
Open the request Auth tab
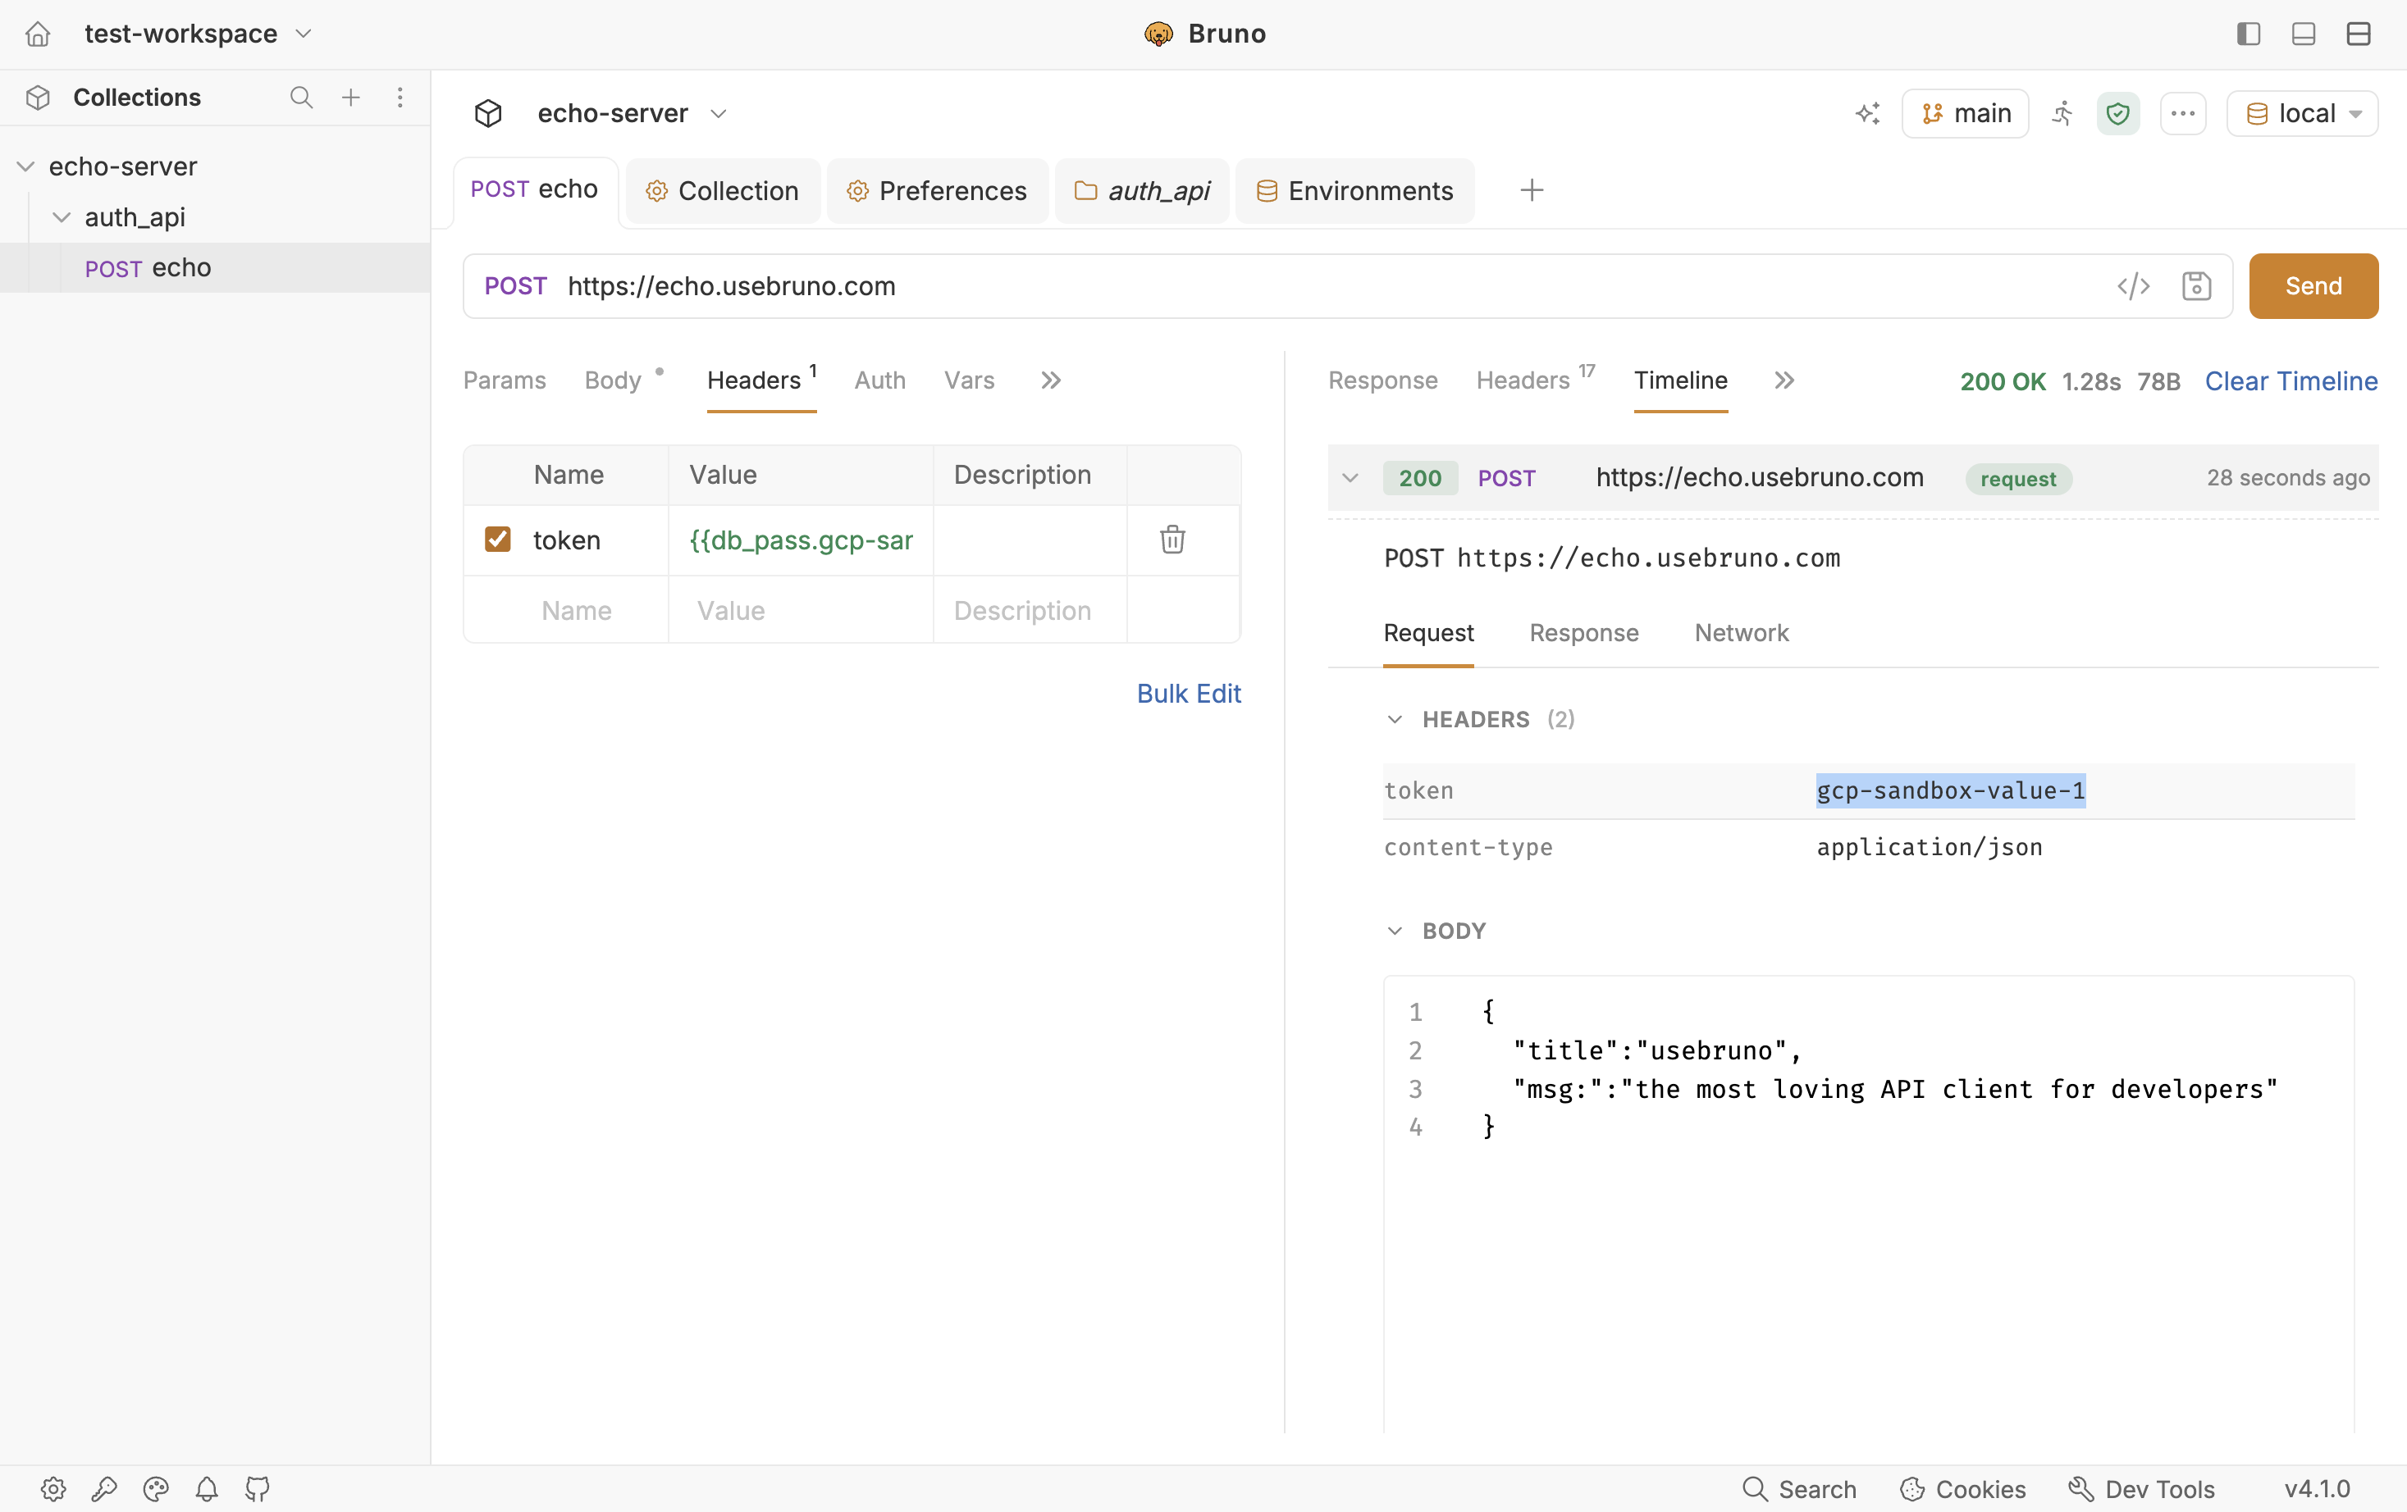coord(879,380)
